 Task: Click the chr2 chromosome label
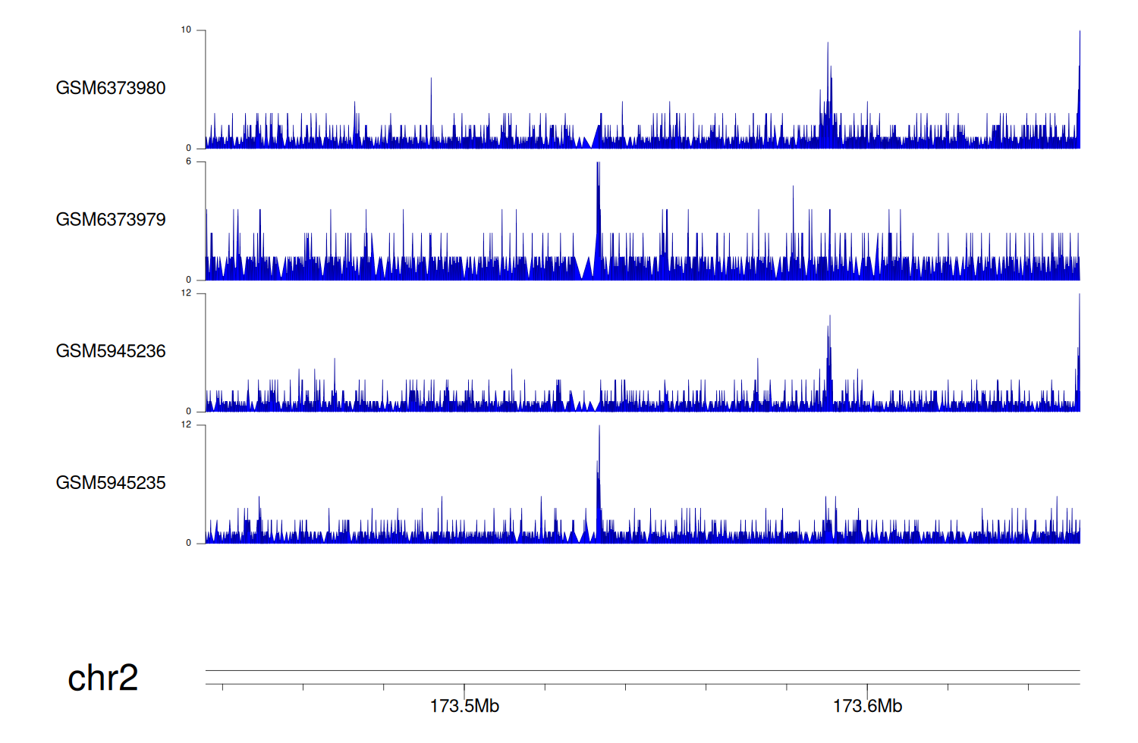click(x=102, y=678)
